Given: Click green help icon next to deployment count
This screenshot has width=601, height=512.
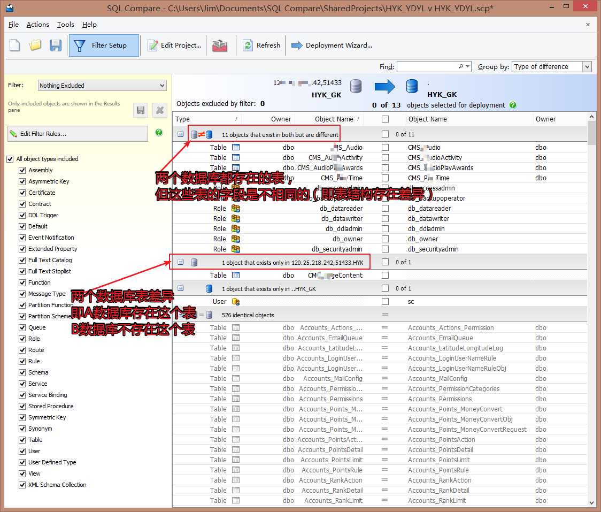Looking at the screenshot, I should point(513,105).
